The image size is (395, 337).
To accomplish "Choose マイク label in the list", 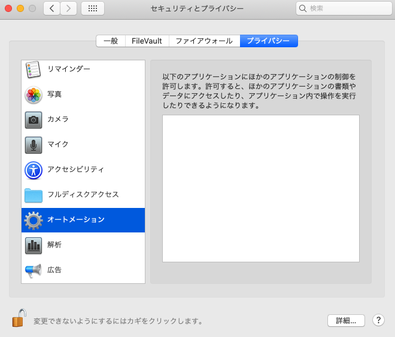I will coord(58,144).
